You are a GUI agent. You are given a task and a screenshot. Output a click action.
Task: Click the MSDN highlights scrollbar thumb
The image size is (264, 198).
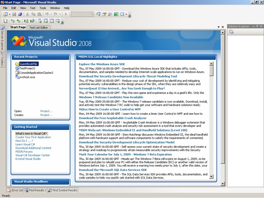(x=211, y=71)
